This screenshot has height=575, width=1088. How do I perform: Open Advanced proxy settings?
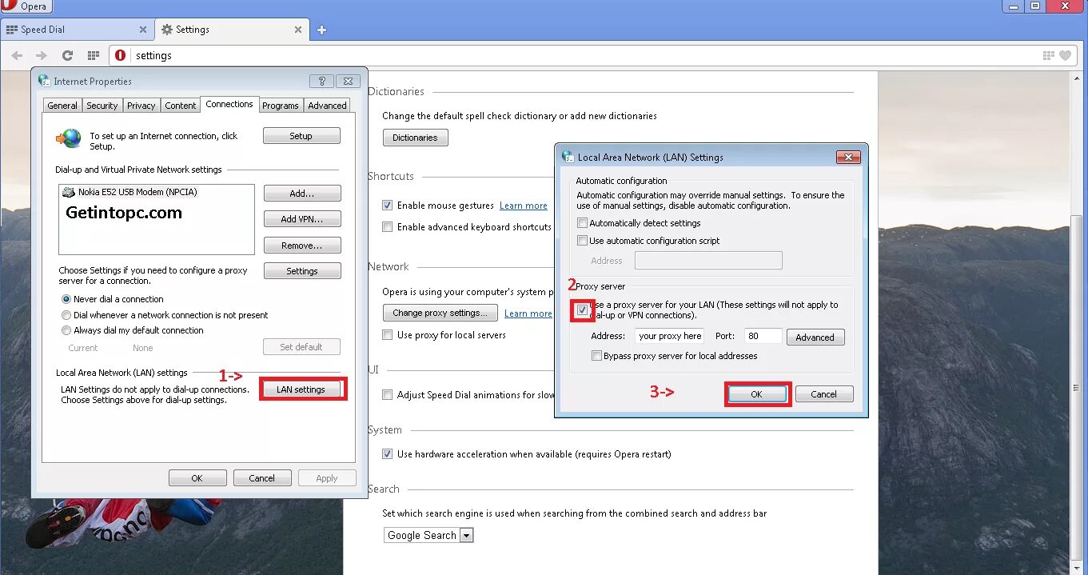click(815, 337)
